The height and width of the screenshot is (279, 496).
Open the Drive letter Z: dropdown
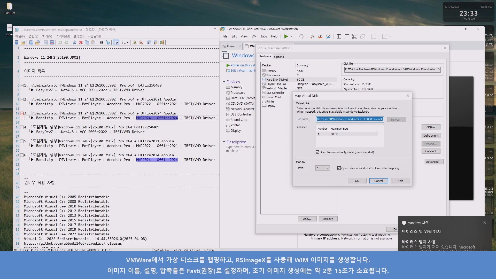click(x=322, y=168)
